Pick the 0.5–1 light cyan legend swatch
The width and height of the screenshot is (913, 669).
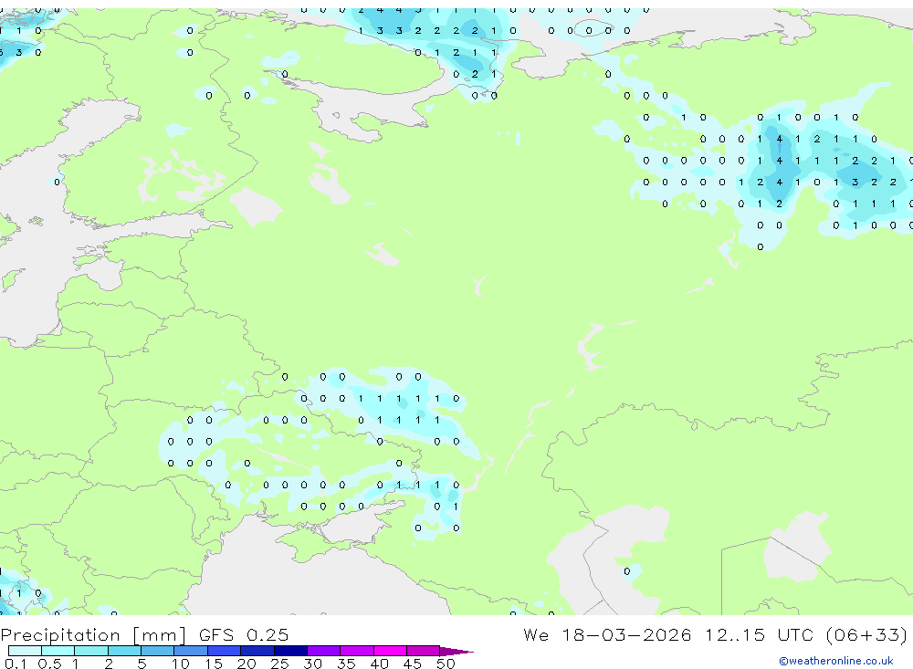point(58,651)
